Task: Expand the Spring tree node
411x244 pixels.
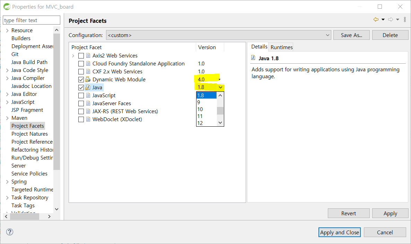Action: (x=7, y=182)
